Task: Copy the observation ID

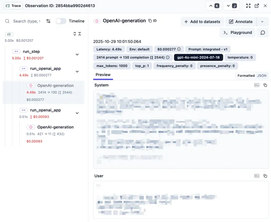Action: (152, 21)
